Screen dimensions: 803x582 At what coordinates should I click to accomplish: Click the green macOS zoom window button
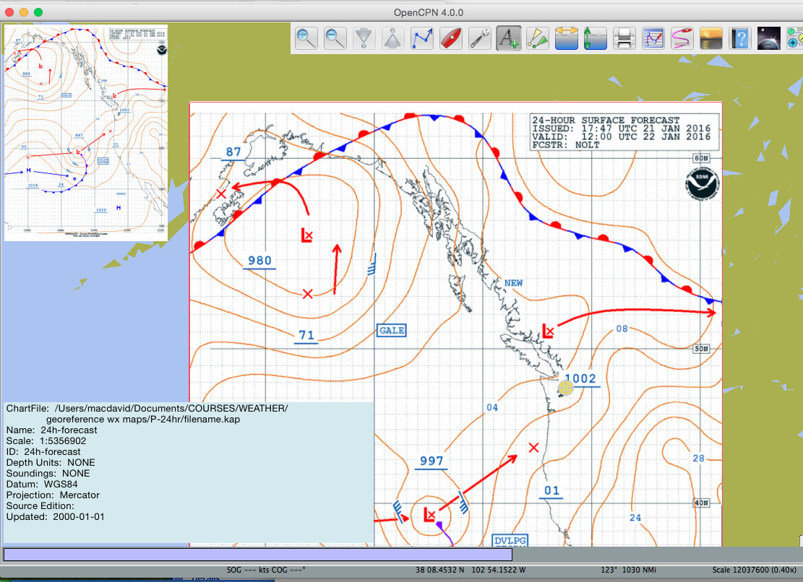(38, 12)
